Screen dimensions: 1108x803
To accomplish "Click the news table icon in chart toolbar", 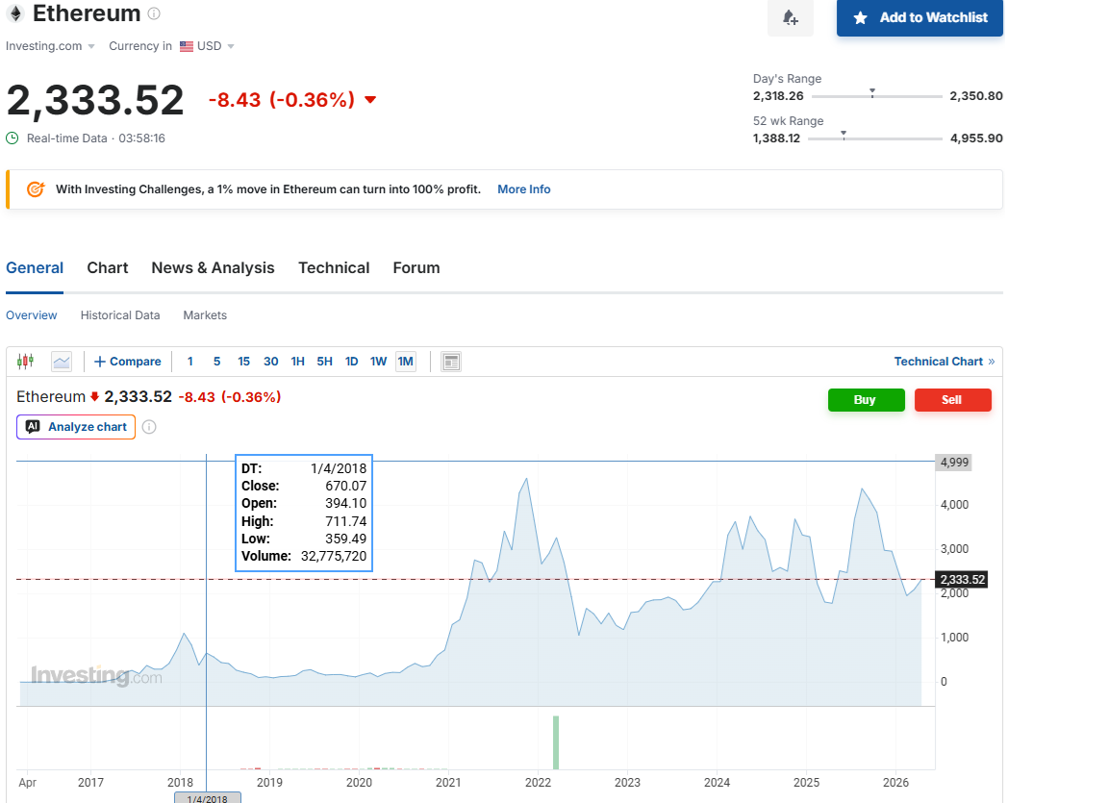I will (451, 362).
